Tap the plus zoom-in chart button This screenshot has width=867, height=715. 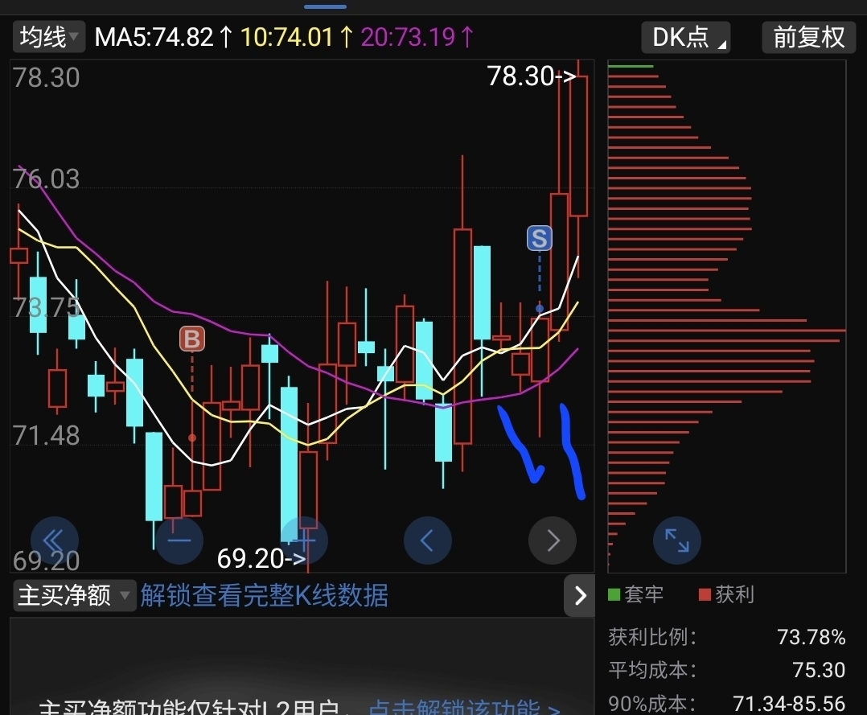(x=304, y=540)
